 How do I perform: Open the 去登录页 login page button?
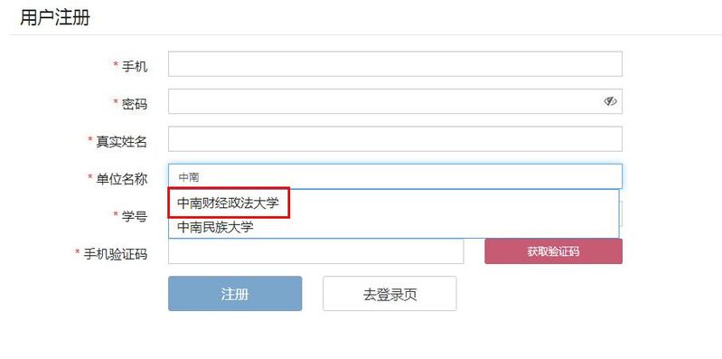(389, 294)
